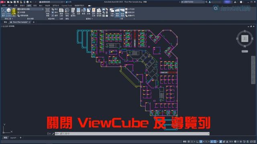
Task: Click the command line customize wrench icon
Action: (53, 134)
